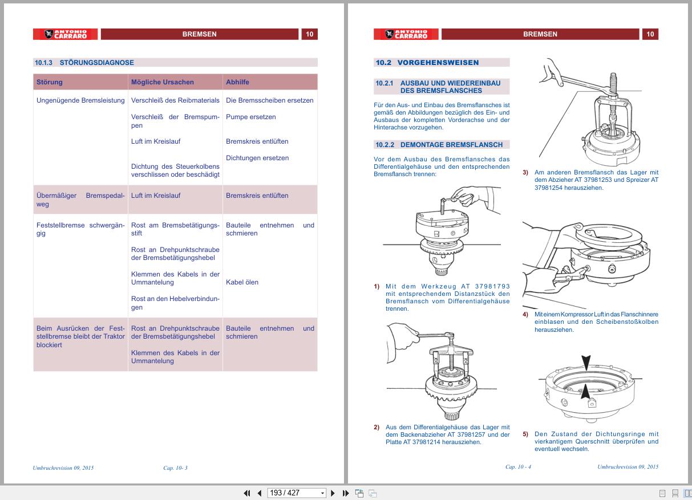Screen dimensions: 692x500
Task: Click the chapter number 10 on left page
Action: 309,34
